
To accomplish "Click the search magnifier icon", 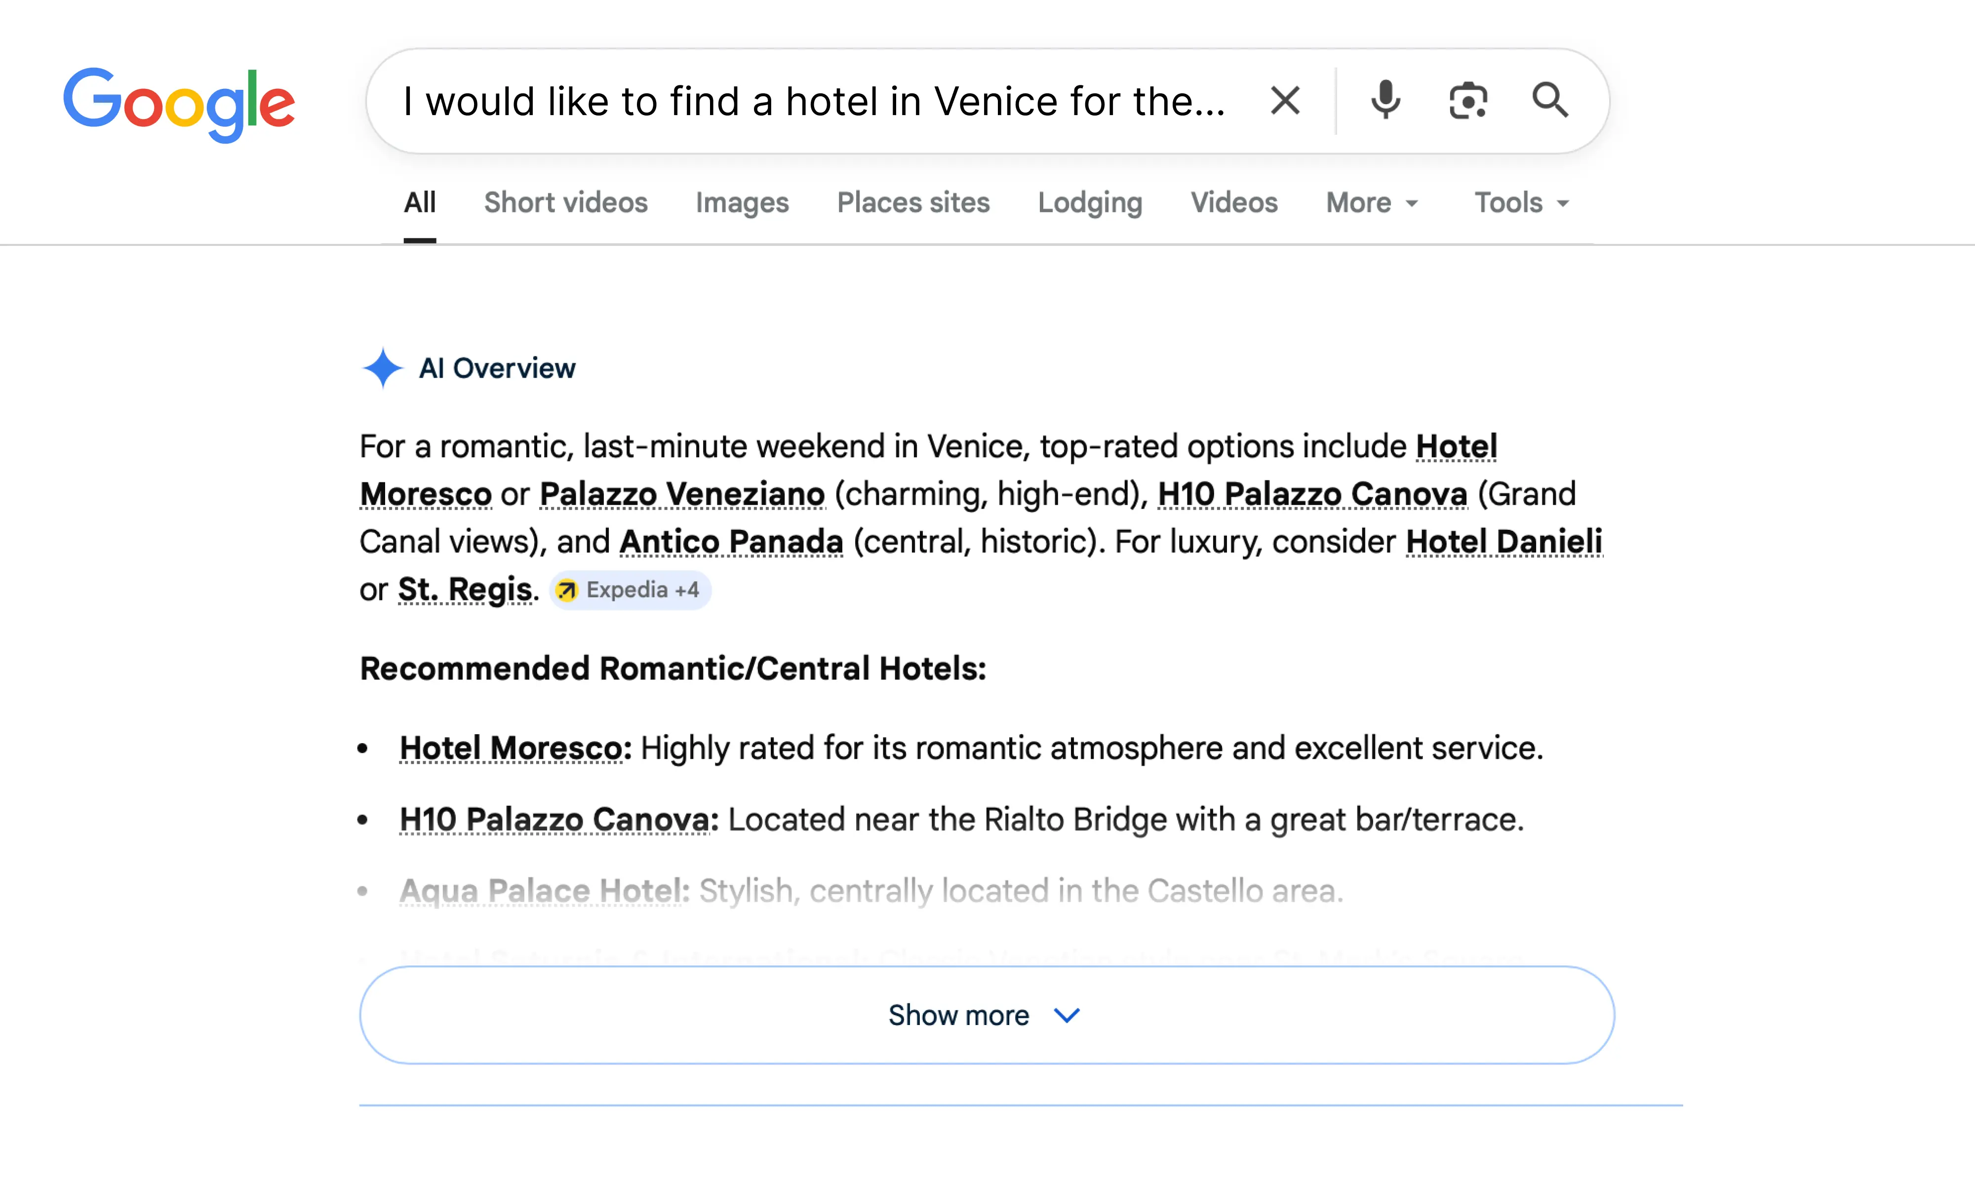I will (x=1549, y=101).
